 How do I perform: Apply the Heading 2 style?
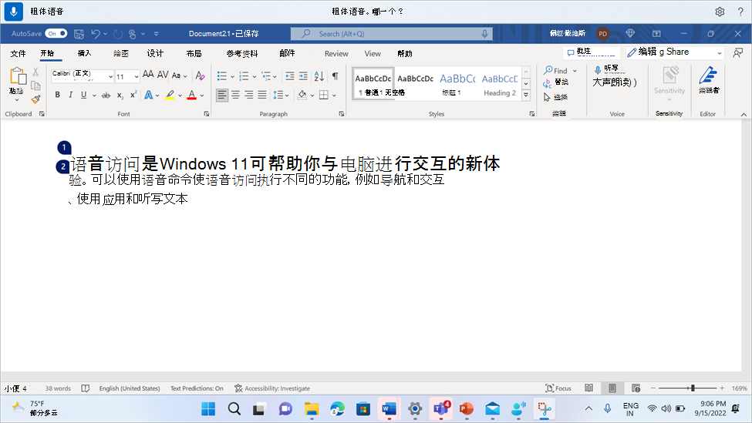tap(500, 84)
